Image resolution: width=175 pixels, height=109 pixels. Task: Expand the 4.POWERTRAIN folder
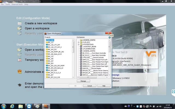pyautogui.click(x=78, y=44)
